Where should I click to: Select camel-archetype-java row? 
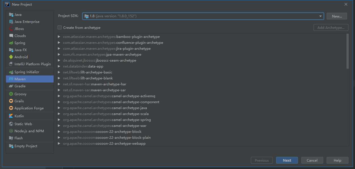tap(201, 108)
